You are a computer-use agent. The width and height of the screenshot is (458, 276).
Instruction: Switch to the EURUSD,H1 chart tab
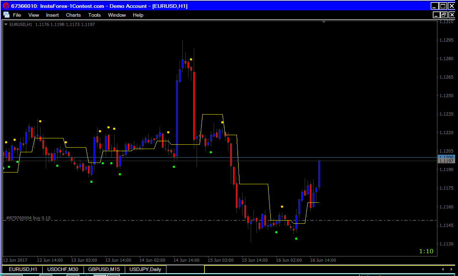23,269
